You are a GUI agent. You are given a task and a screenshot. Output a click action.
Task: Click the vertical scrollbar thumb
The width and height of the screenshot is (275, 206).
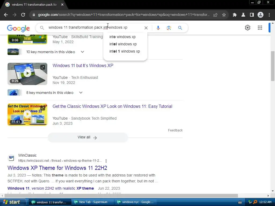coord(273,66)
